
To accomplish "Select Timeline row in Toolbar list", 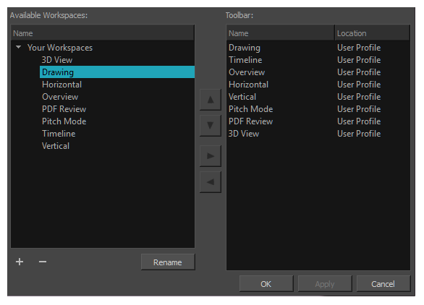I will click(x=318, y=60).
